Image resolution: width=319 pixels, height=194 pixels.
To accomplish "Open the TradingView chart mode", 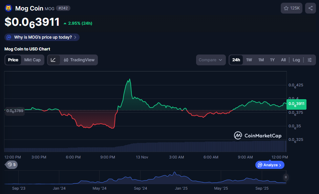I will 79,60.
